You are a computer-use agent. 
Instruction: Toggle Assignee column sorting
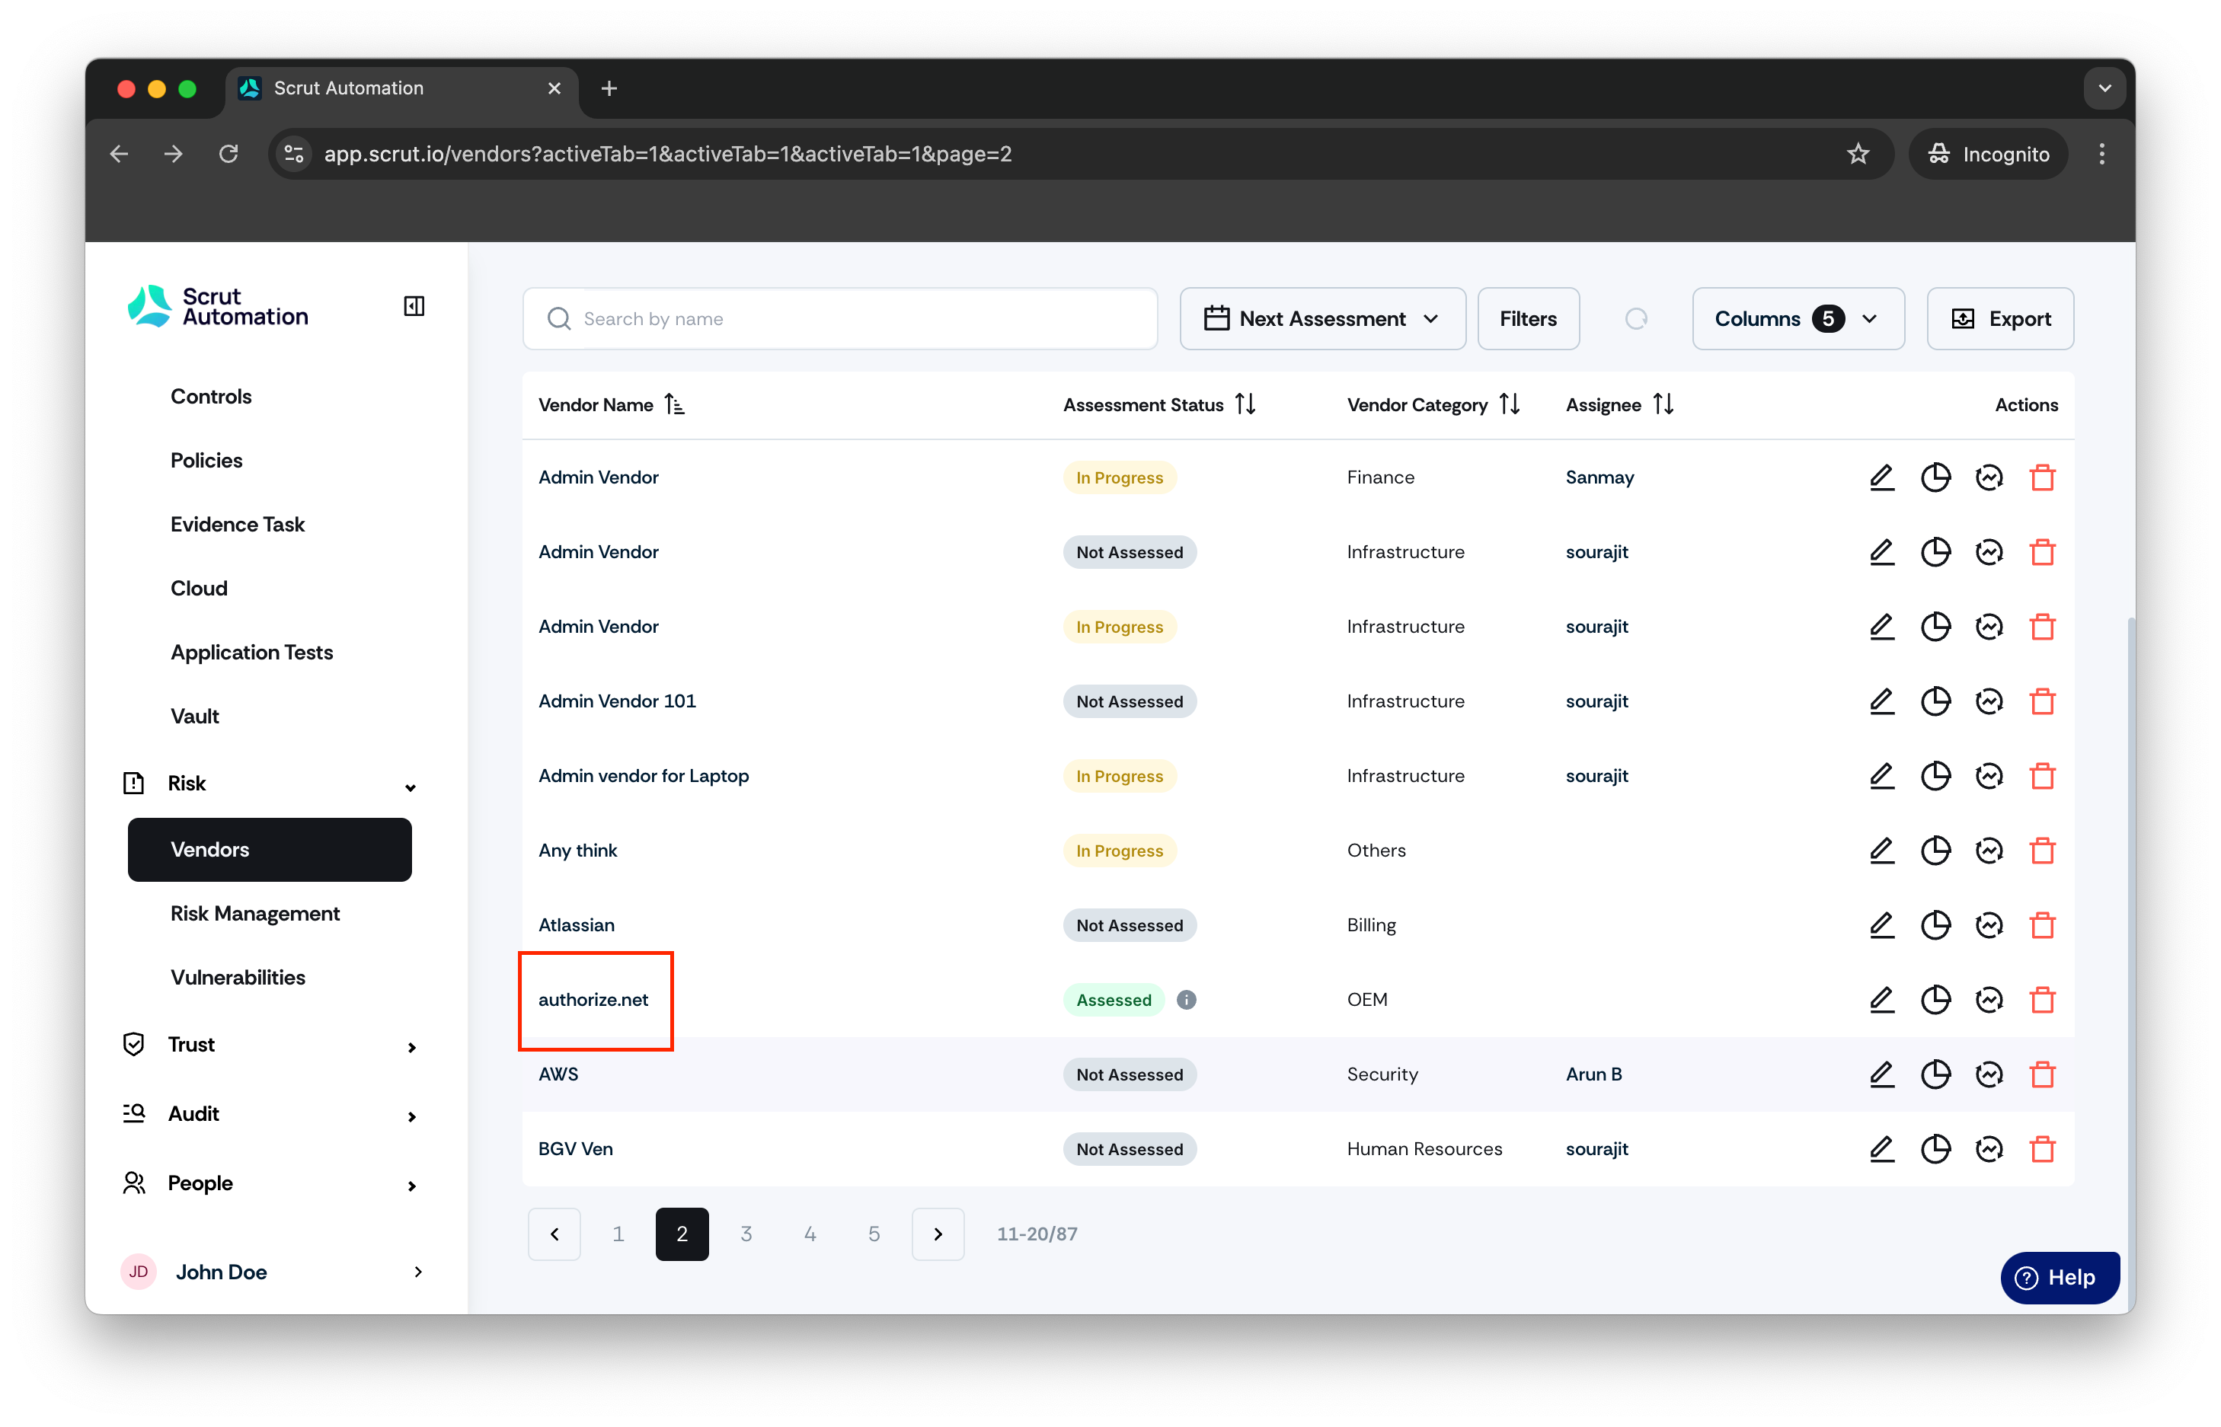(x=1663, y=405)
